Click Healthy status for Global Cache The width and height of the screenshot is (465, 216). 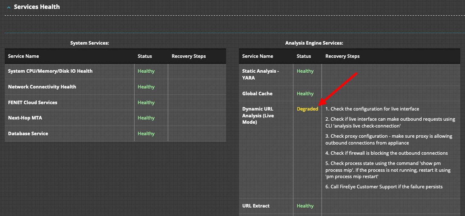click(x=305, y=94)
